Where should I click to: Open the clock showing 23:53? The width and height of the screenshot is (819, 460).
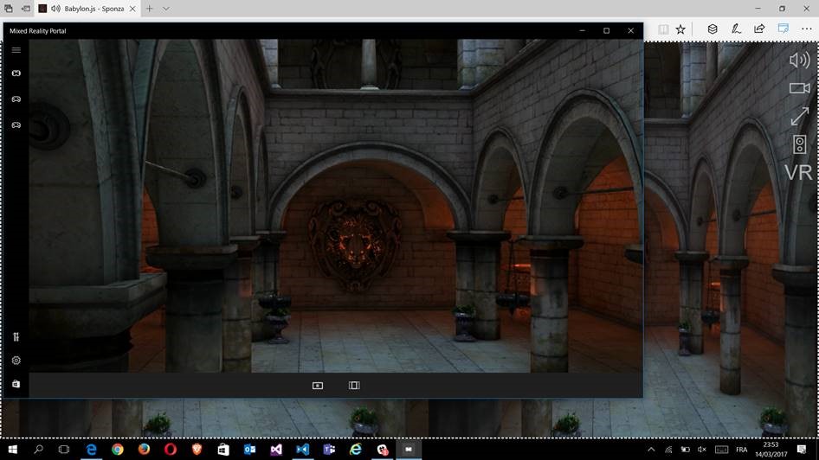click(x=771, y=450)
